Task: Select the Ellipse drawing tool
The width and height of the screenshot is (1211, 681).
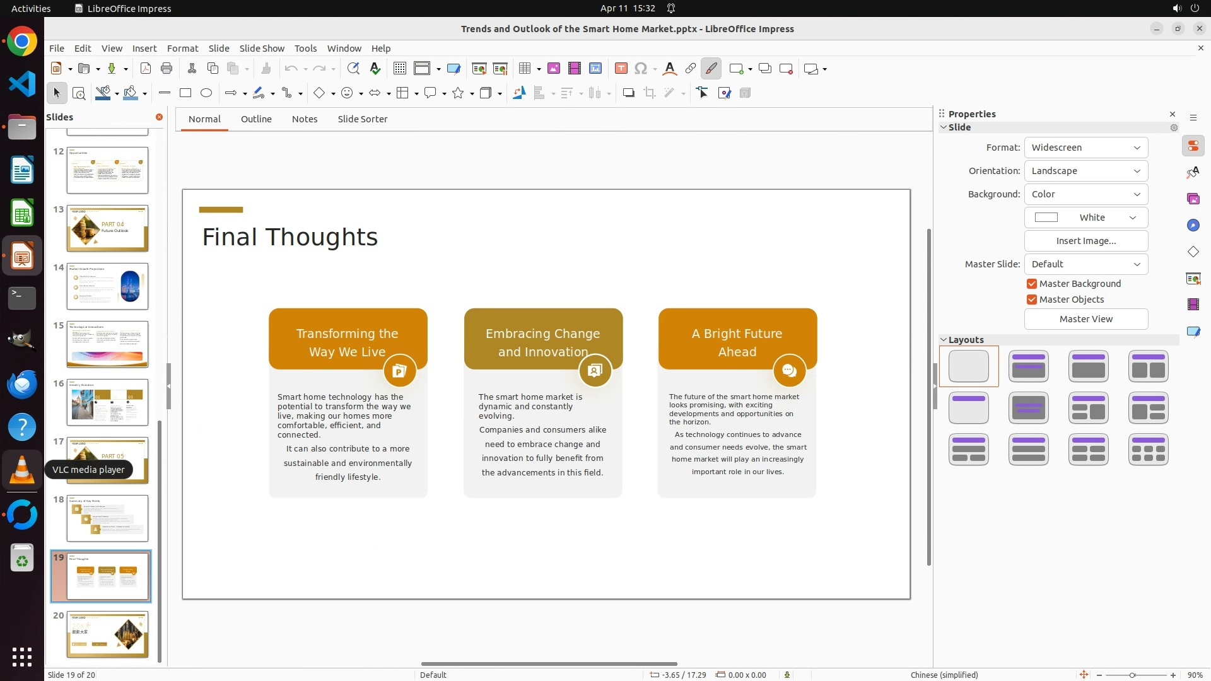Action: pyautogui.click(x=206, y=93)
